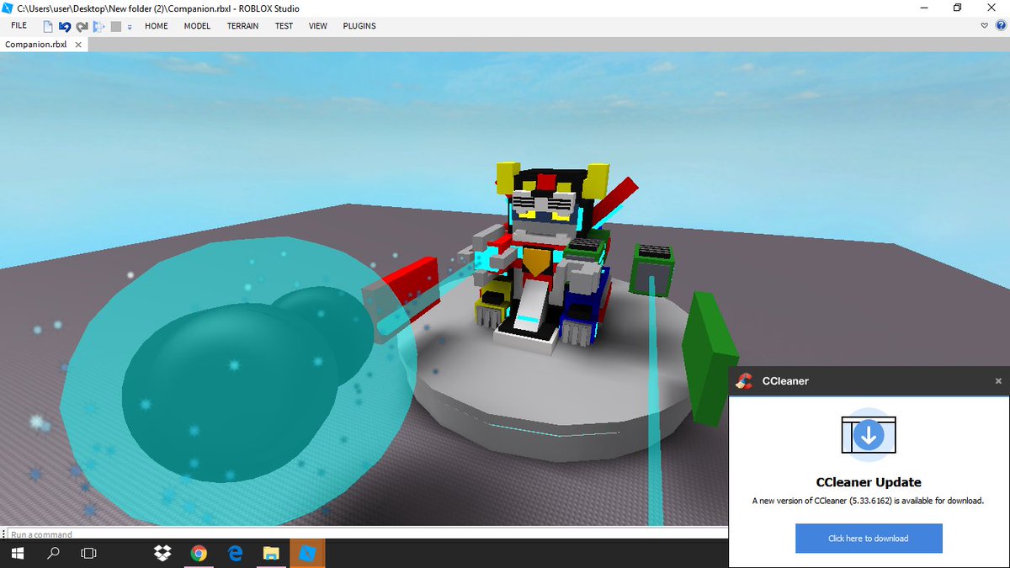1010x568 pixels.
Task: Switch to the TEST ribbon tab
Action: point(284,26)
